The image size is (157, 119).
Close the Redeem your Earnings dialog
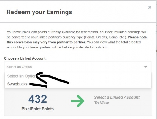[150, 7]
